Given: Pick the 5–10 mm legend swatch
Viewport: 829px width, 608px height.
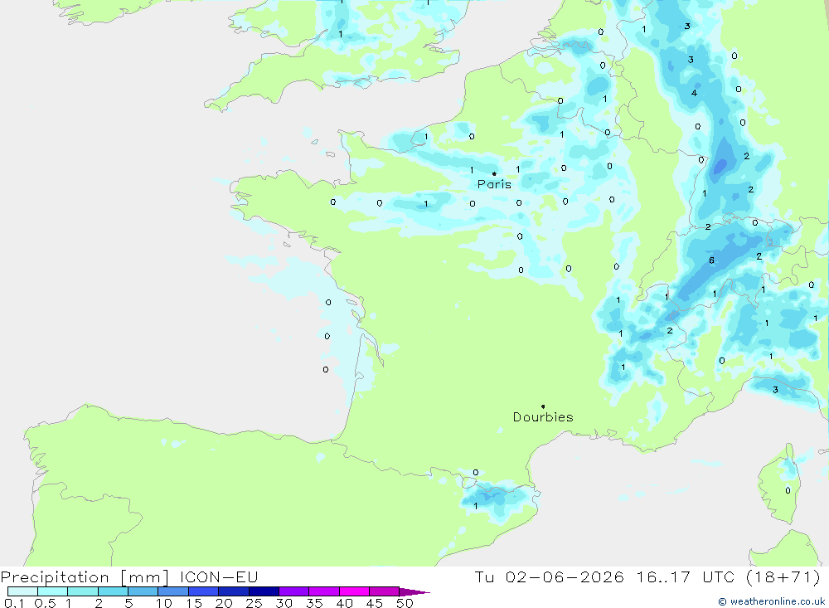Looking at the screenshot, I should 143,591.
